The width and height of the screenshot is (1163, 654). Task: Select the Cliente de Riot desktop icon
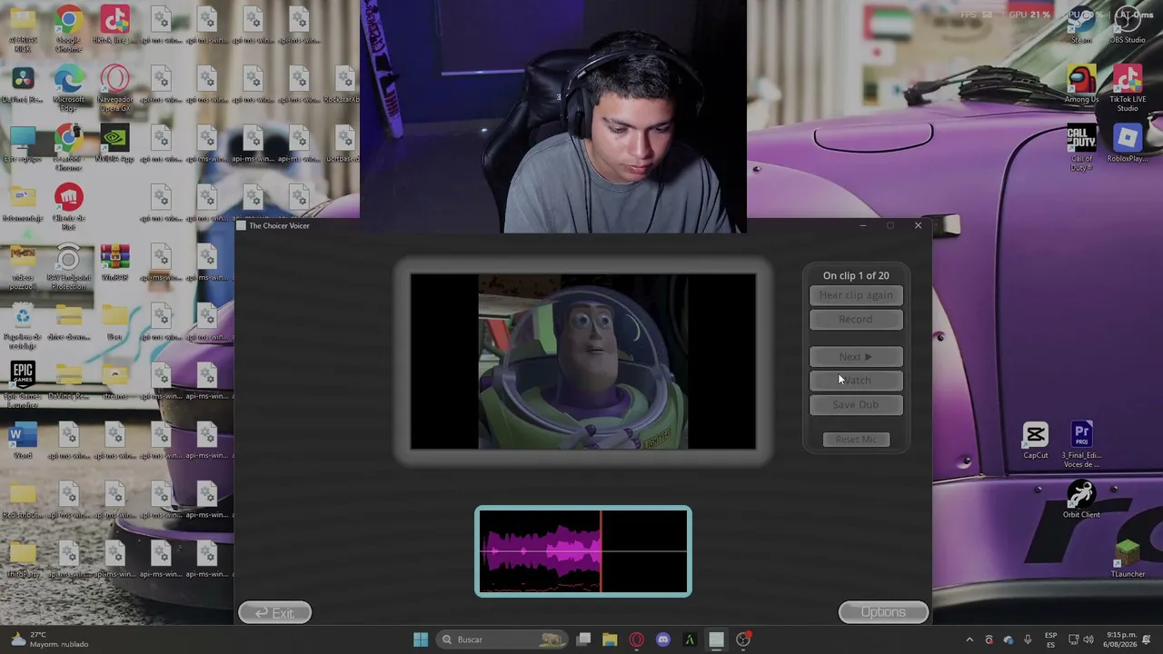pos(69,207)
